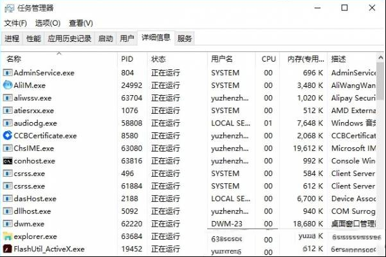Click the dasHost.exe process icon
The image size is (386, 257).
click(x=7, y=199)
